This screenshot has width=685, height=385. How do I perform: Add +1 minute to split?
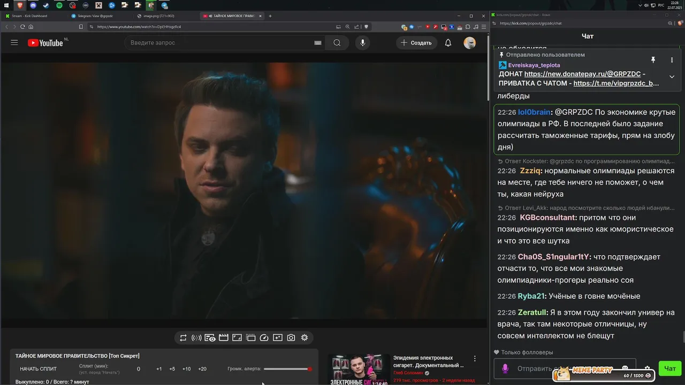[159, 369]
